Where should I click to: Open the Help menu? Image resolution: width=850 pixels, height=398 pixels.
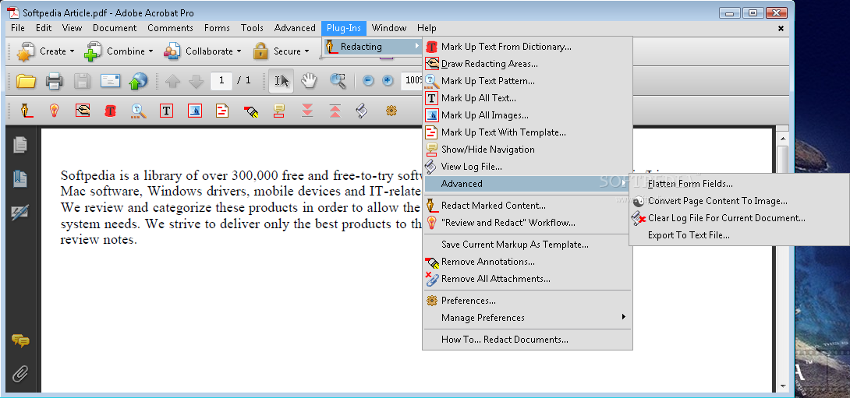(x=427, y=28)
